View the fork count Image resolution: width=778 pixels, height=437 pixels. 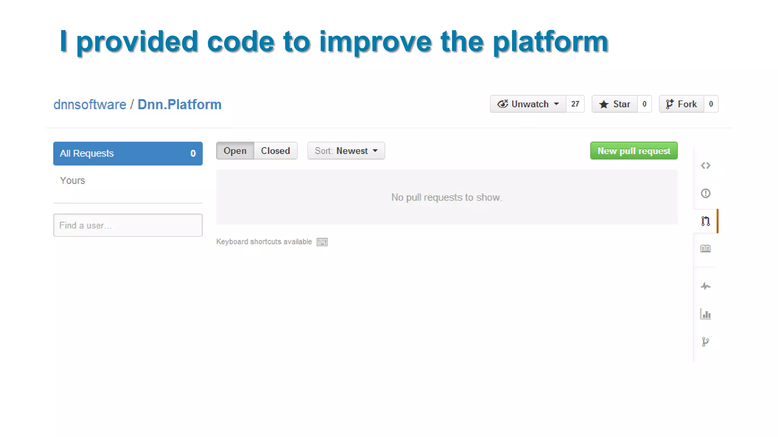point(711,104)
